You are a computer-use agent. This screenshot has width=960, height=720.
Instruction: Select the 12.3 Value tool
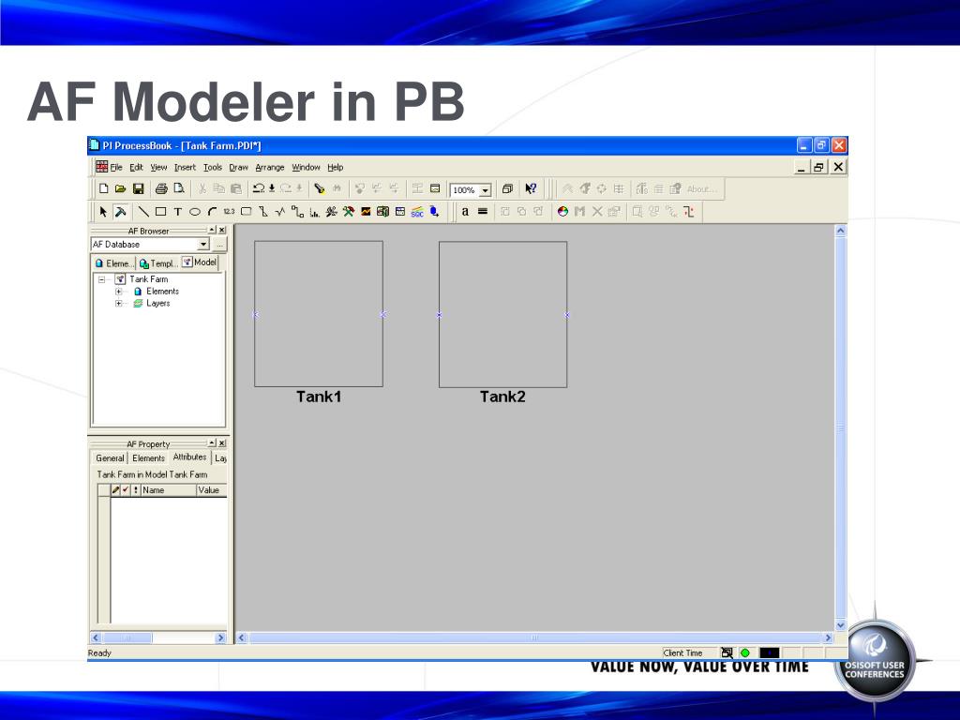coord(229,211)
